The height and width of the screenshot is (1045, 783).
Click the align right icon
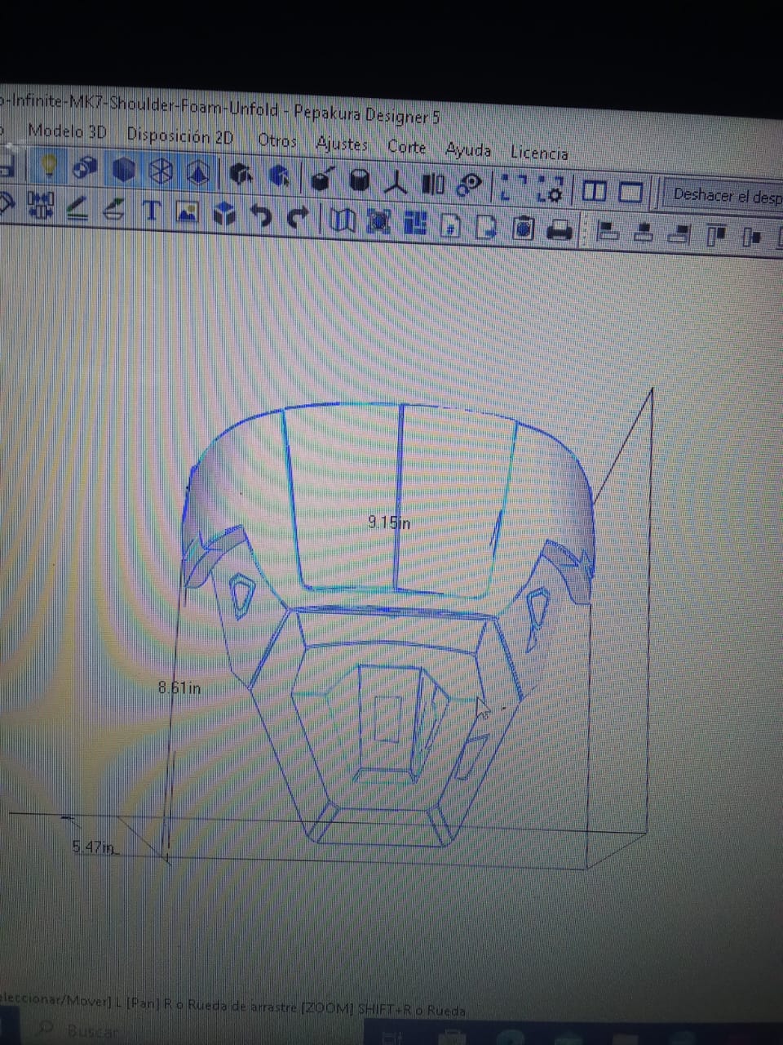(x=679, y=234)
